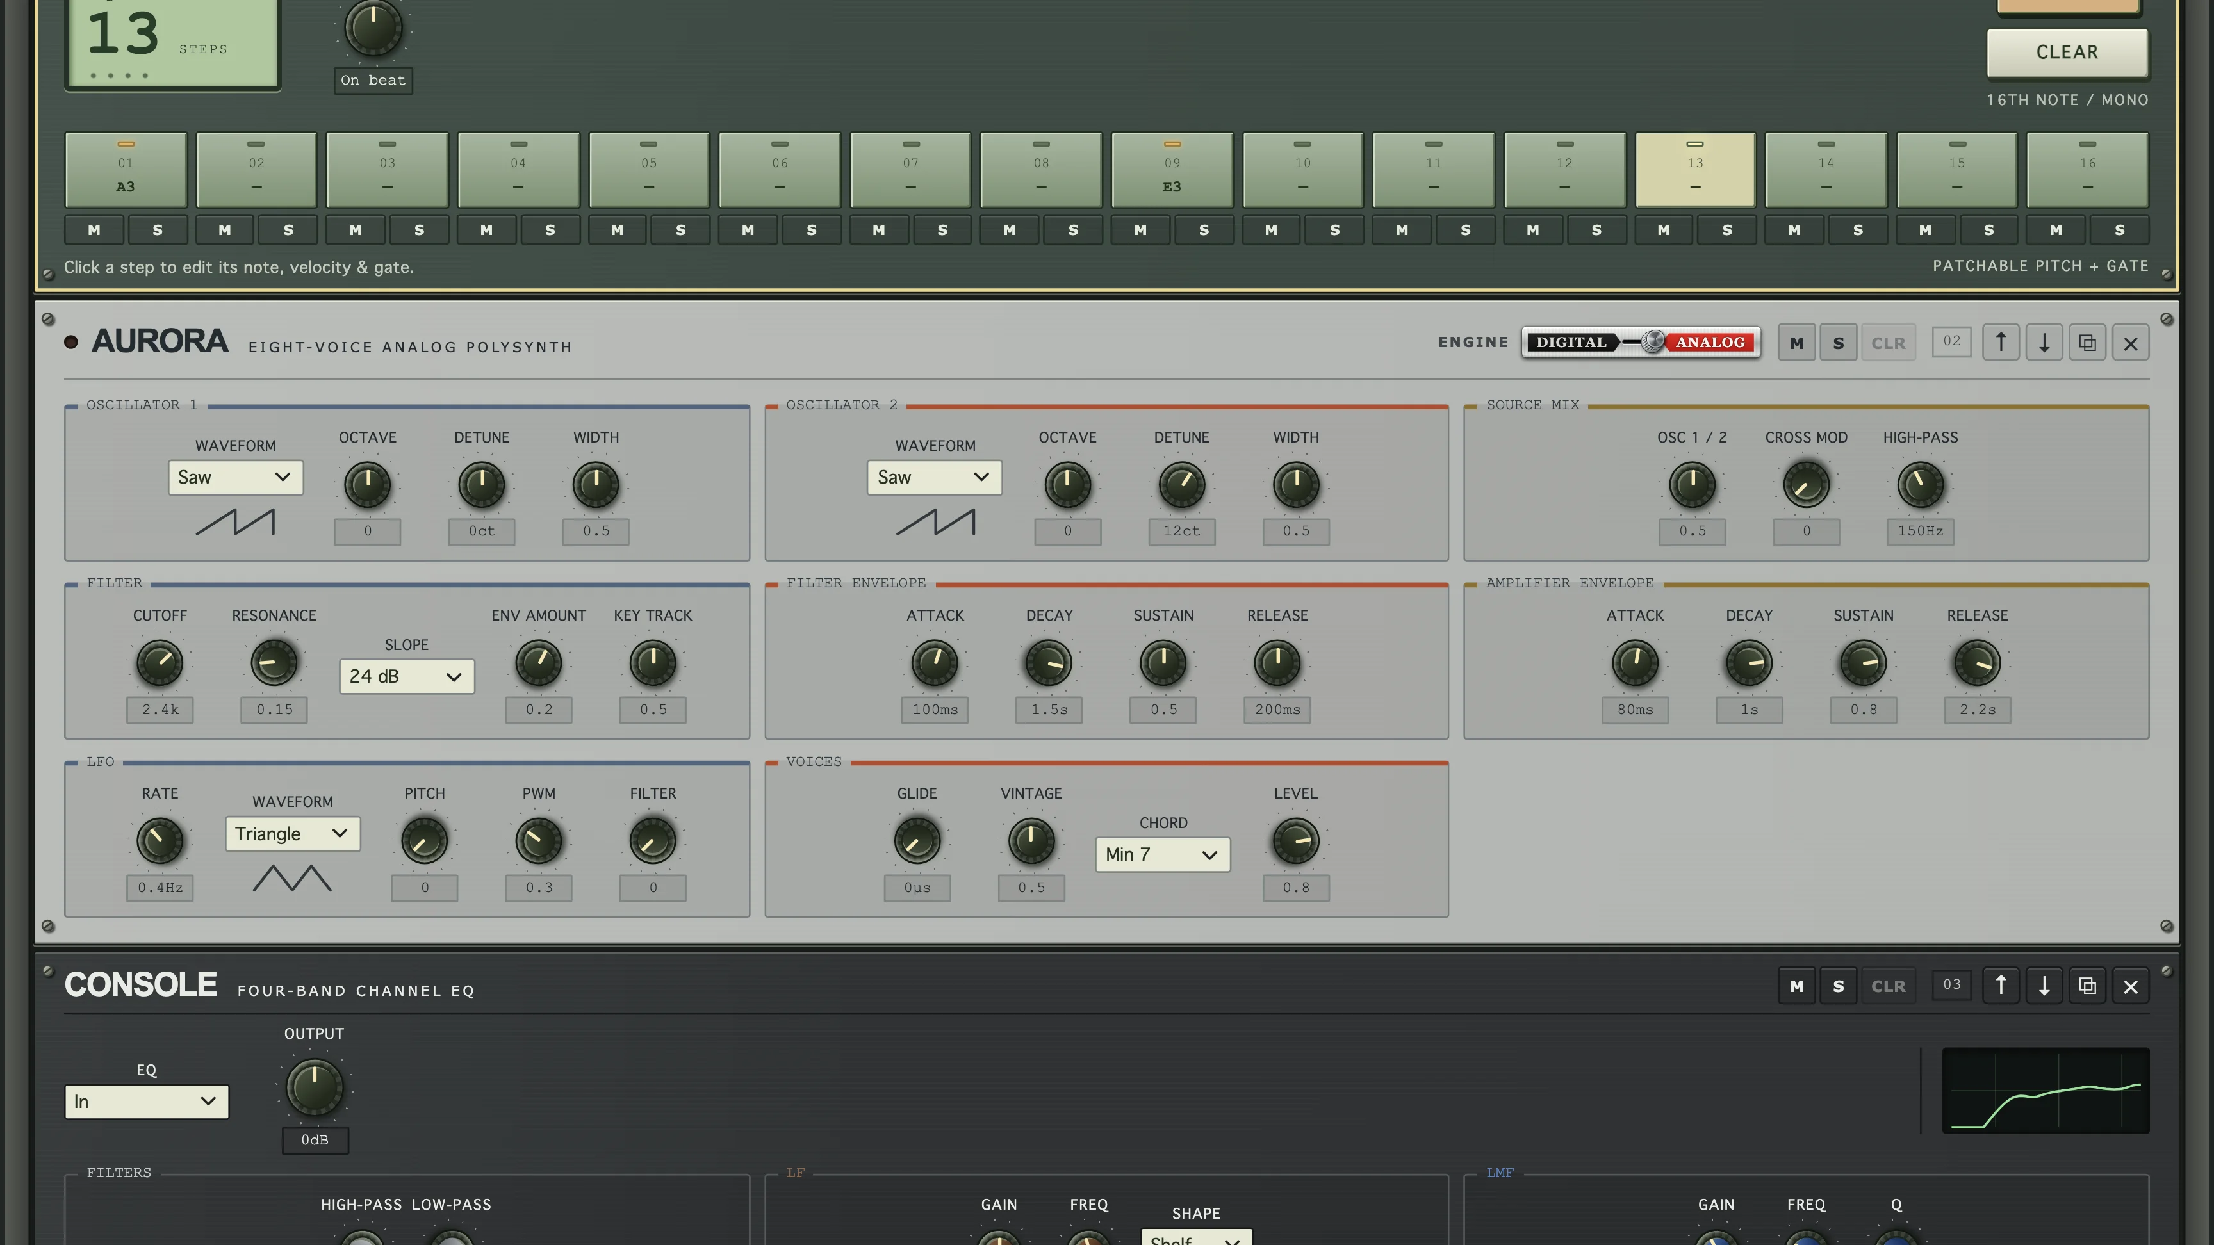Click CLR button on Aurora module
The image size is (2214, 1245).
(x=1889, y=343)
